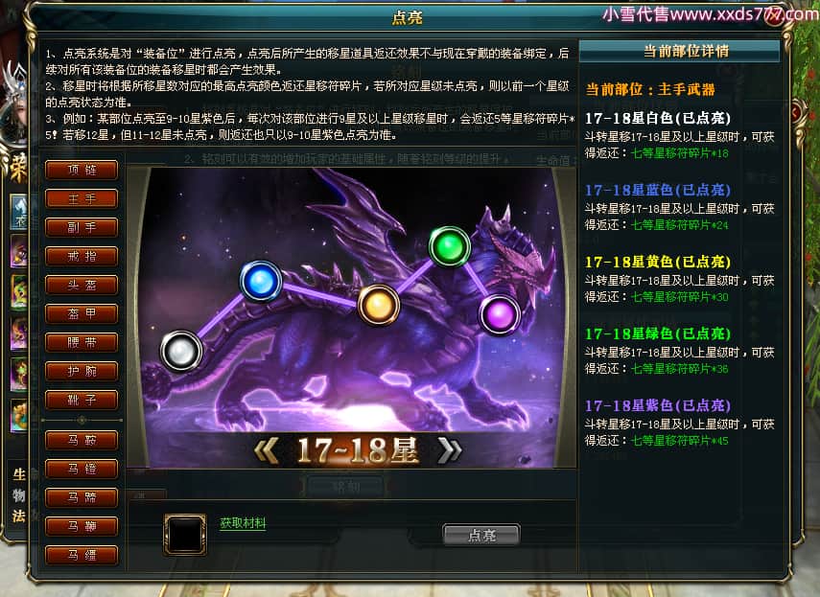This screenshot has width=820, height=597.
Task: Open the 盔甲 equipment slot
Action: pyautogui.click(x=82, y=313)
